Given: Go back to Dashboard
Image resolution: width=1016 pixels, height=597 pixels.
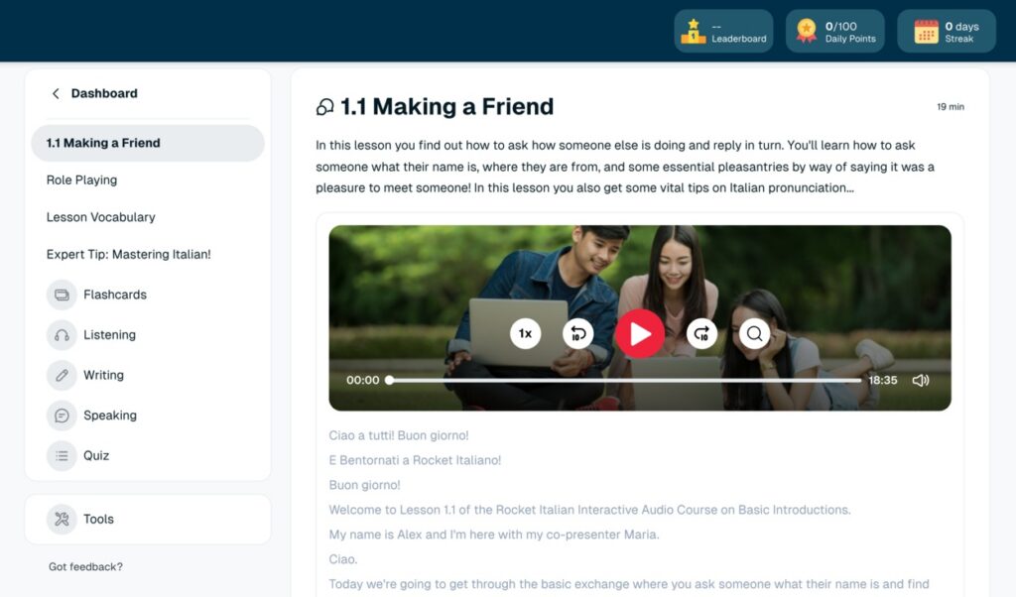Looking at the screenshot, I should tap(94, 93).
